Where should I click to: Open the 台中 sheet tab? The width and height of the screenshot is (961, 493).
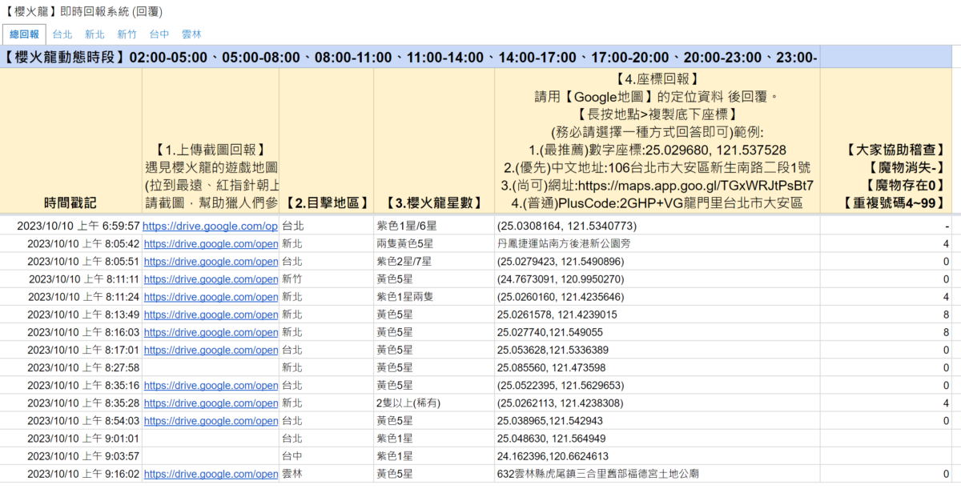click(x=159, y=34)
